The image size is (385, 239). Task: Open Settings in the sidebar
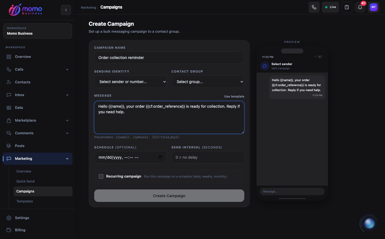[38, 218]
